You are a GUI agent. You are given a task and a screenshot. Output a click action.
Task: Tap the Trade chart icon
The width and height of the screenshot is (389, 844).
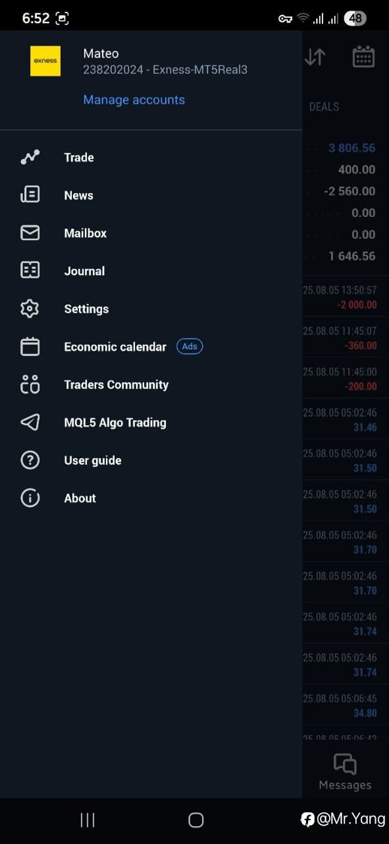click(x=30, y=157)
